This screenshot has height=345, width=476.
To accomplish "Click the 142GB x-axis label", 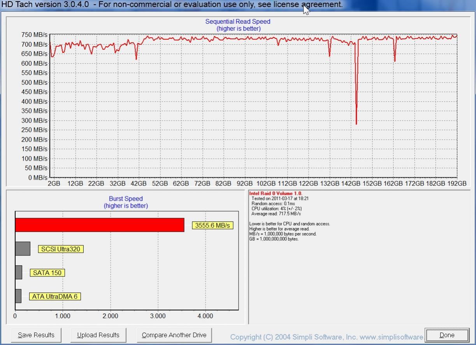I will (x=351, y=183).
